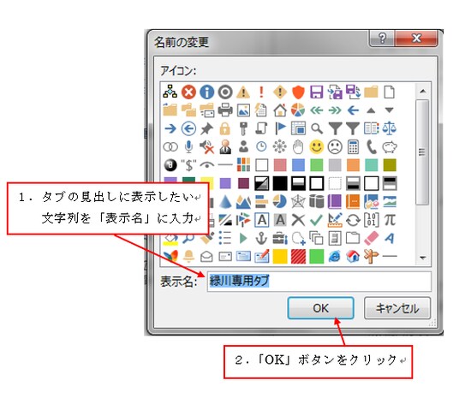Select the olive color square icon
Viewport: 471px width, 398px height.
click(x=390, y=165)
